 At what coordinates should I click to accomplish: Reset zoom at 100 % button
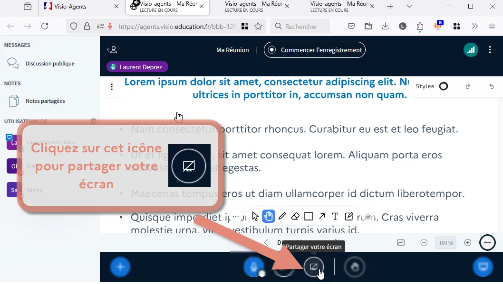pyautogui.click(x=446, y=243)
